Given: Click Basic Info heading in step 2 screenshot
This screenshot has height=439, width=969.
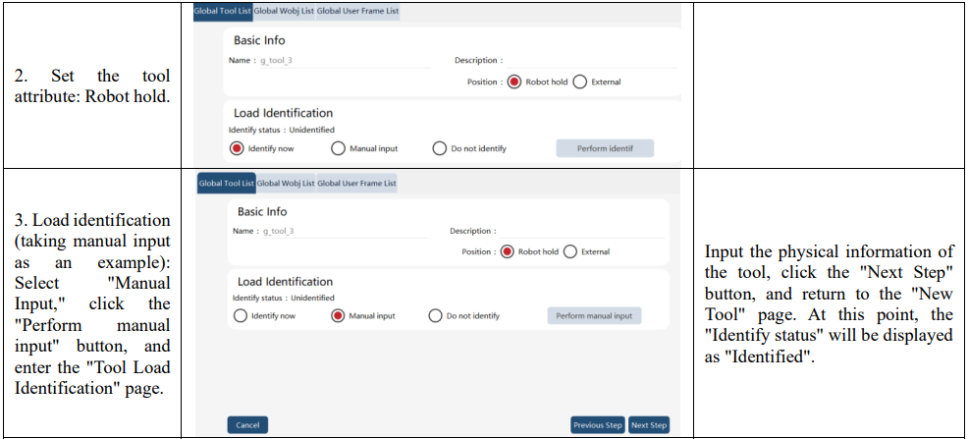Looking at the screenshot, I should tap(259, 40).
